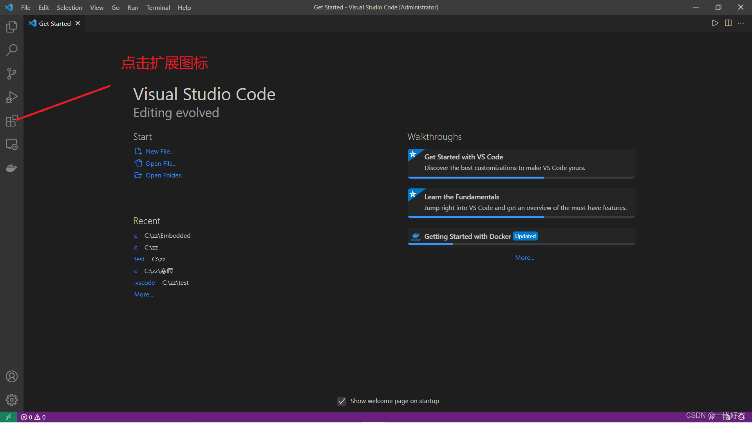Open Learn the Fundamentals walkthrough

[x=521, y=203]
